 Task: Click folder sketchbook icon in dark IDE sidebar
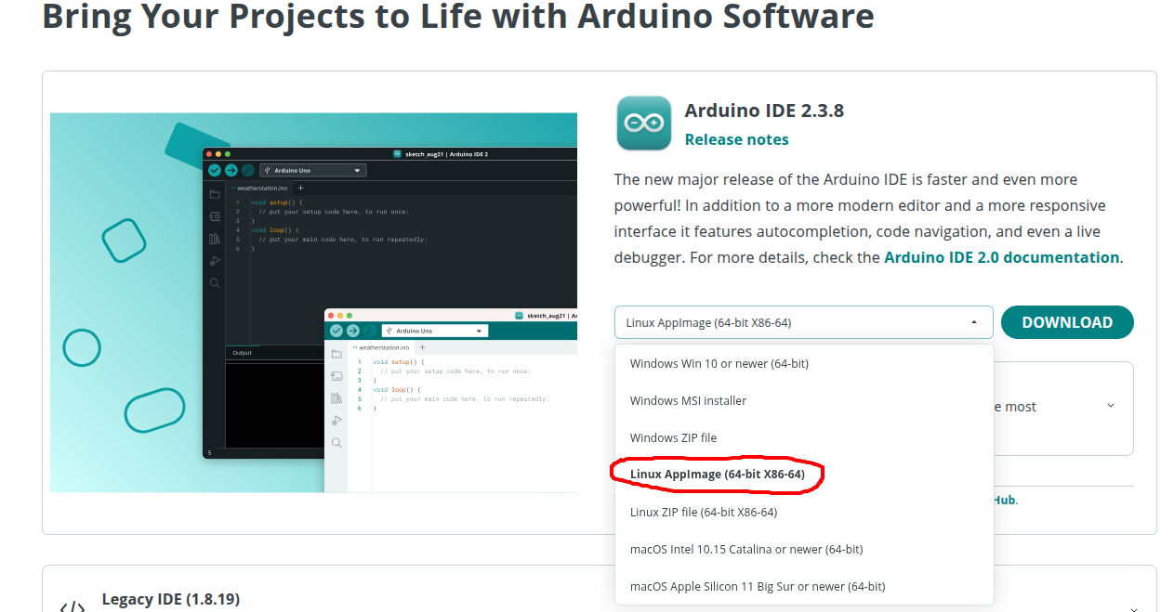pos(215,194)
